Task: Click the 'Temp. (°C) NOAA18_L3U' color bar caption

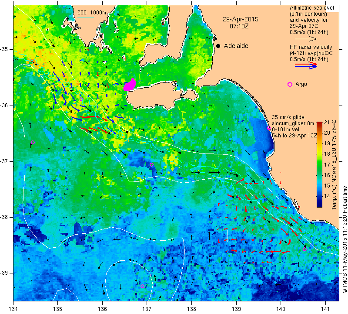Action: [x=334, y=165]
